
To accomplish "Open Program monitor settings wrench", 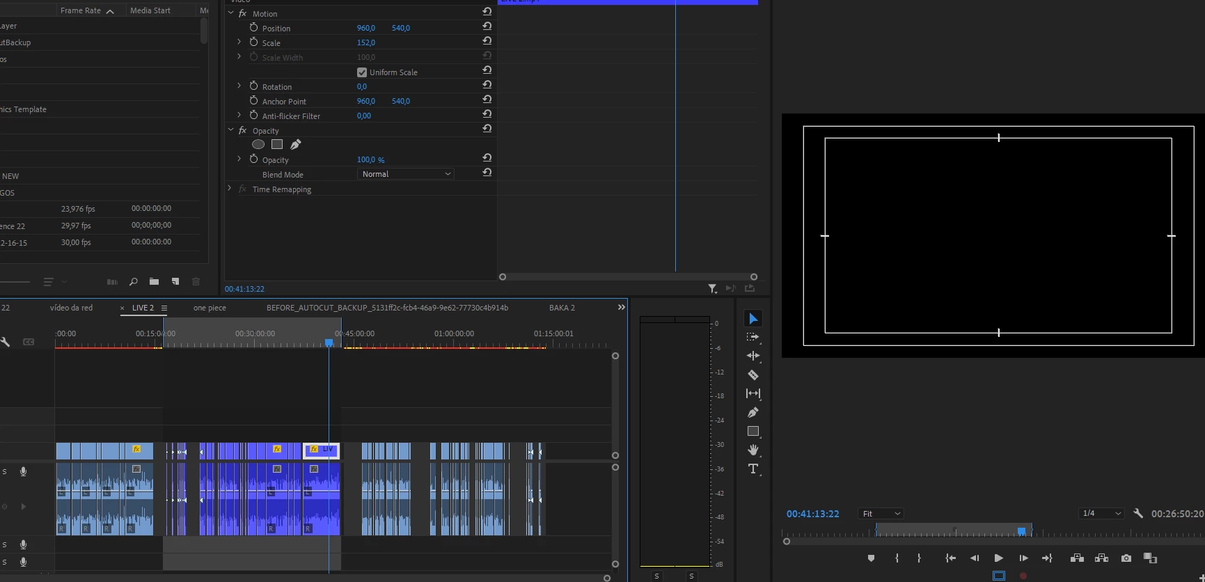I will (x=1138, y=514).
